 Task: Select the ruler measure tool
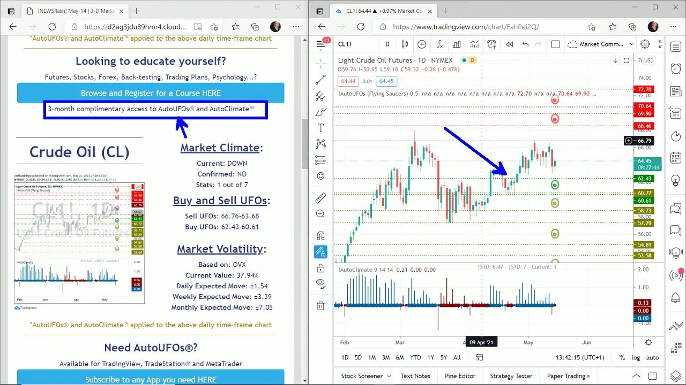pyautogui.click(x=320, y=198)
